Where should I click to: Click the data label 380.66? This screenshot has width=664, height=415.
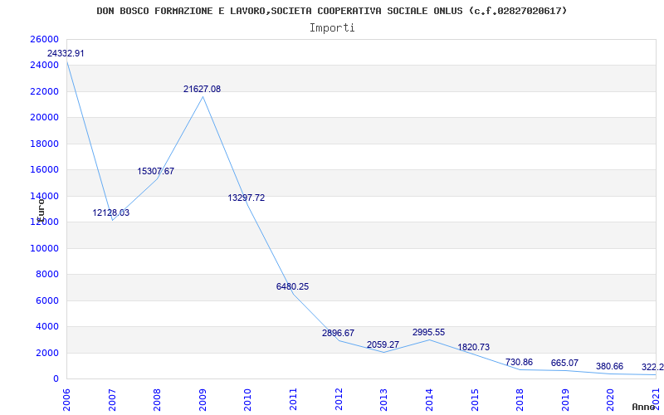click(x=609, y=366)
